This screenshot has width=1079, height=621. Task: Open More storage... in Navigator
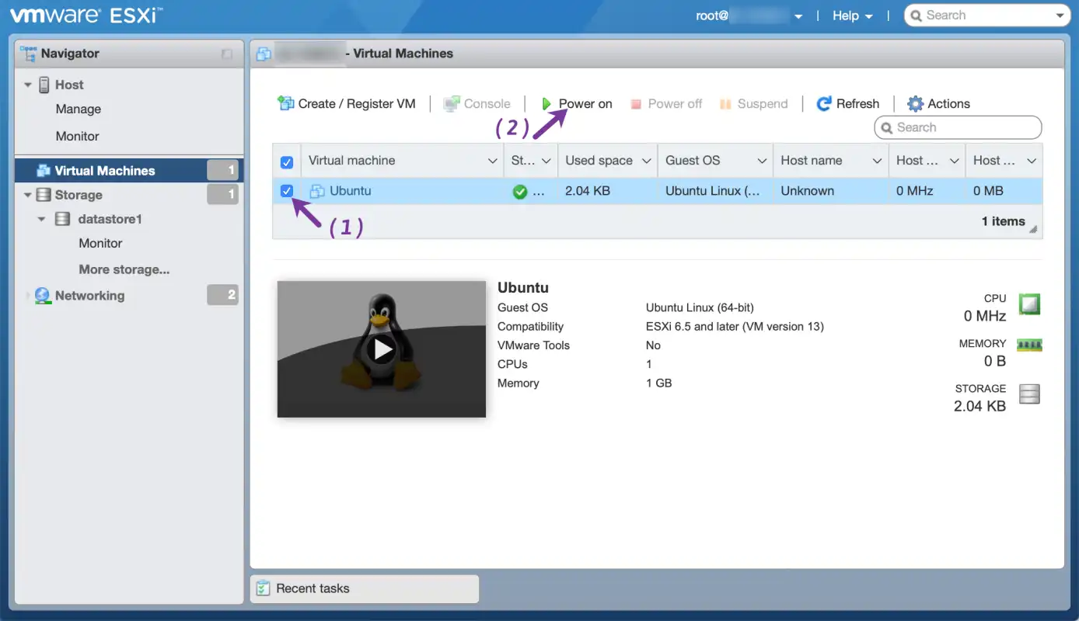124,269
